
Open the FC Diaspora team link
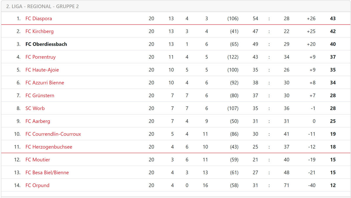point(39,18)
